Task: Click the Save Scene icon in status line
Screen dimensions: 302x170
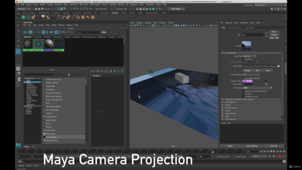Action: pyautogui.click(x=42, y=9)
